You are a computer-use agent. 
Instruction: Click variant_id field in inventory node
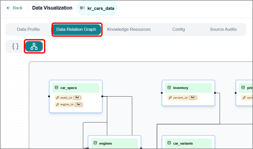point(183,98)
